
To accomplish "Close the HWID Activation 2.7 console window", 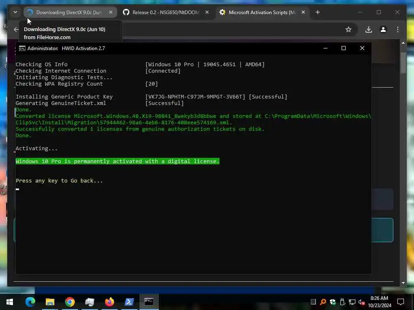I will coord(362,48).
